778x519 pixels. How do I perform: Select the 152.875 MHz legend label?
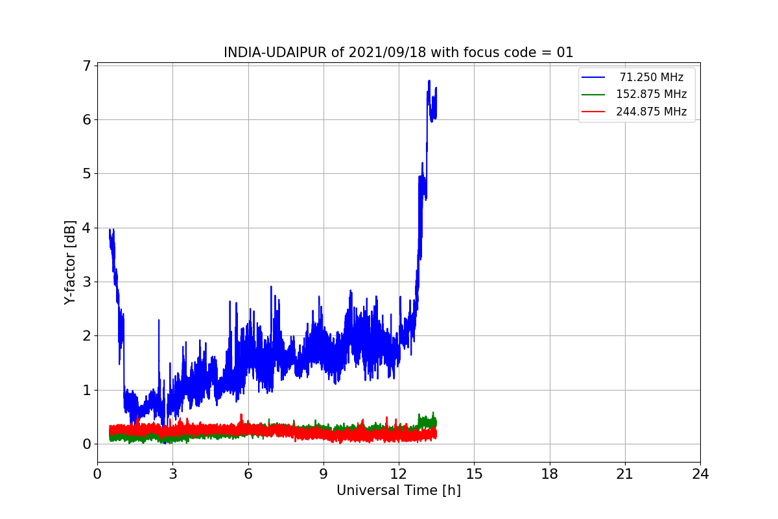(652, 94)
